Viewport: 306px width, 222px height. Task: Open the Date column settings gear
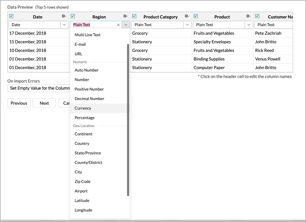64,16
